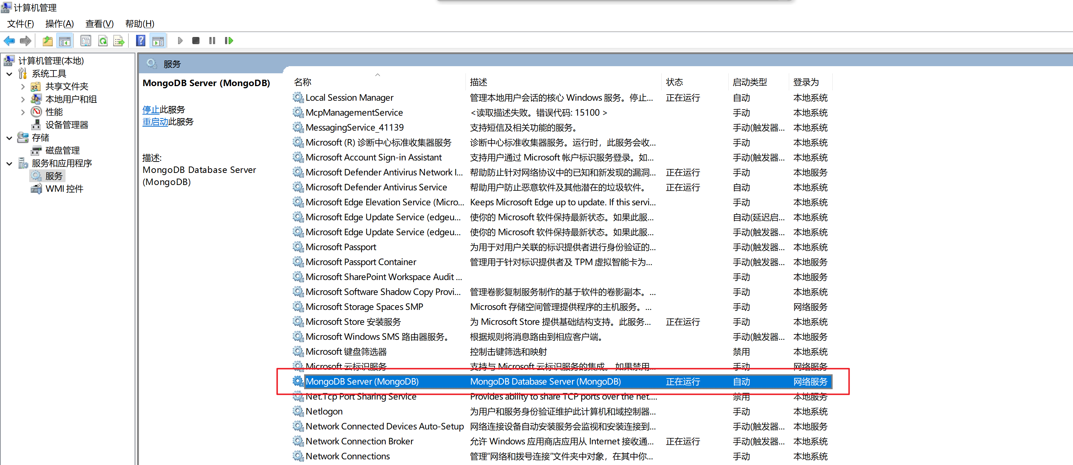Click the Start service play icon

click(180, 41)
